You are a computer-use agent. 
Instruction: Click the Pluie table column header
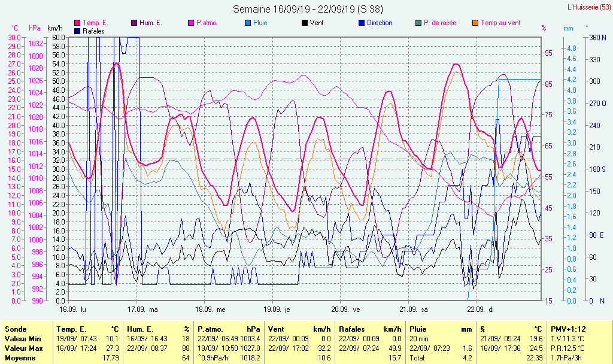click(418, 330)
